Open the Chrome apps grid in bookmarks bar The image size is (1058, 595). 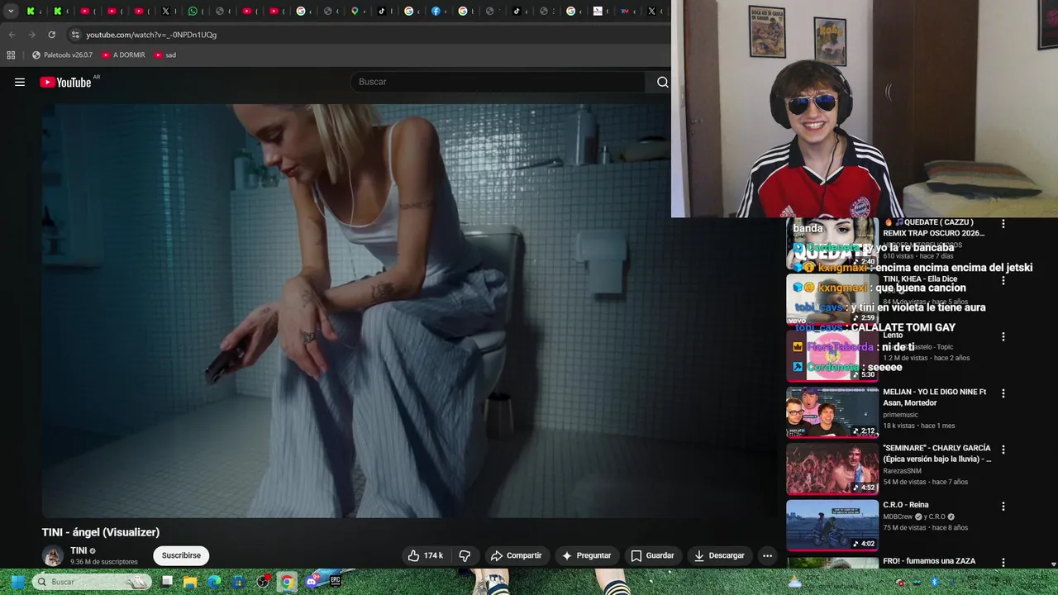pos(11,55)
